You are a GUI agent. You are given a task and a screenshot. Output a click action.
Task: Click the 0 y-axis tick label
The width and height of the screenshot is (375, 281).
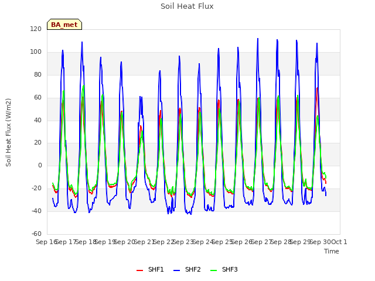pyautogui.click(x=40, y=165)
